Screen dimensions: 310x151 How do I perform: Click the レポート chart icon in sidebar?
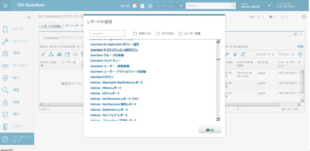5,127
